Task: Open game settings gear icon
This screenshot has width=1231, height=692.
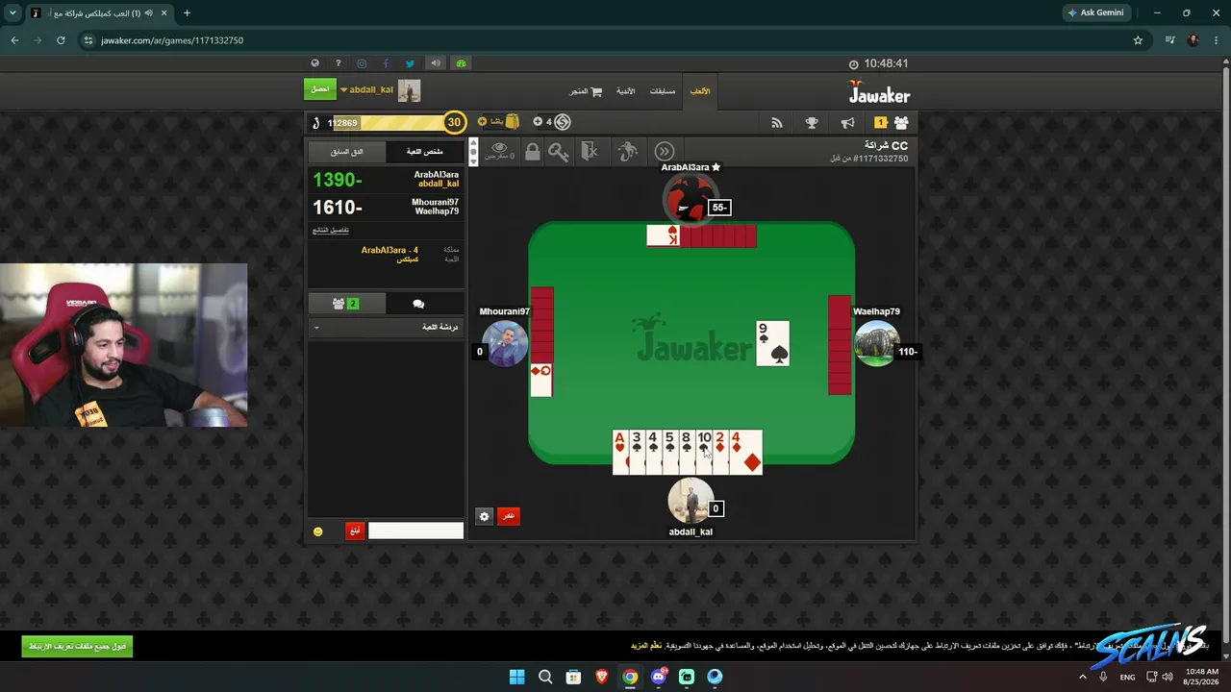Action: 484,516
